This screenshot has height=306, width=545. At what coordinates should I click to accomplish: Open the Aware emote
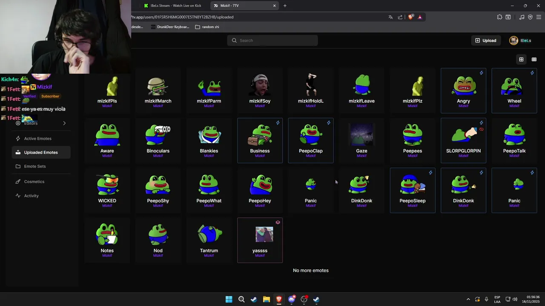pyautogui.click(x=107, y=140)
